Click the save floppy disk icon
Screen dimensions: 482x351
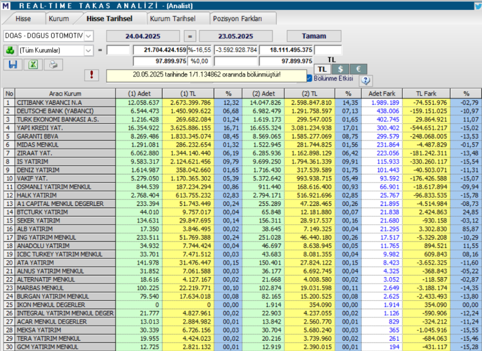coord(13,65)
